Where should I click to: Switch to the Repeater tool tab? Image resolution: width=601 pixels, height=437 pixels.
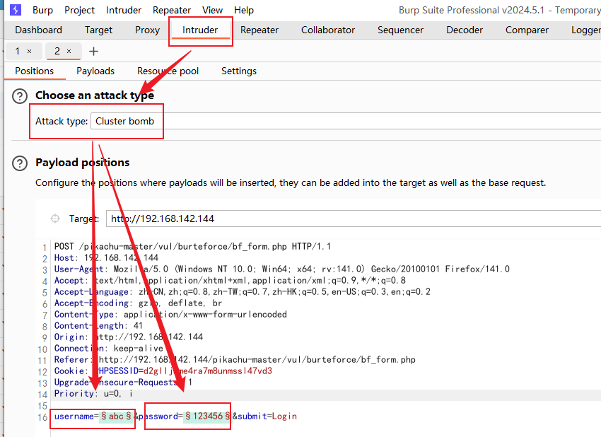259,30
